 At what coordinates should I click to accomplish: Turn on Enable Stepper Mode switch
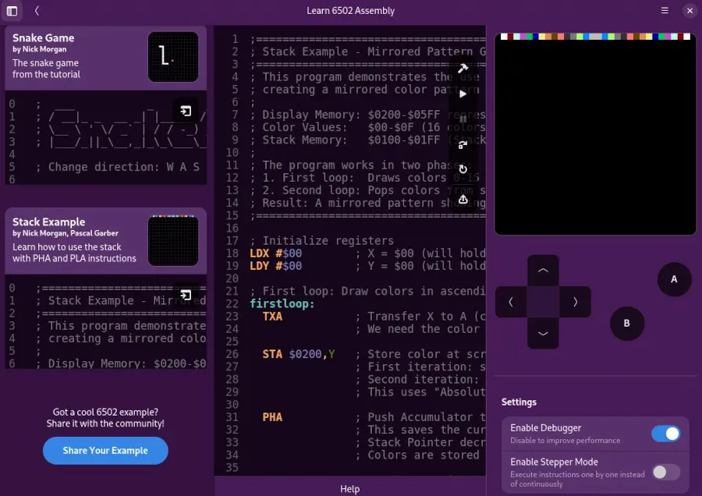tap(665, 472)
